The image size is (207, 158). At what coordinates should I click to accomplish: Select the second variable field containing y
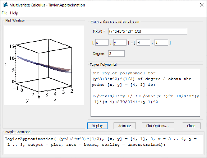[120, 42]
